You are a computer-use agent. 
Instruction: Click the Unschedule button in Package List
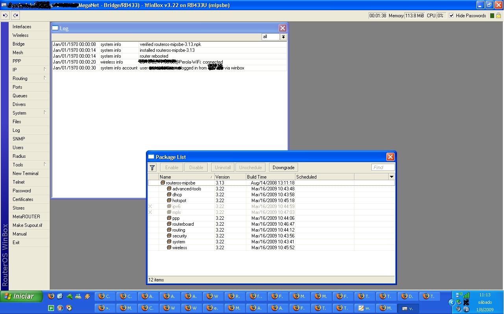251,168
